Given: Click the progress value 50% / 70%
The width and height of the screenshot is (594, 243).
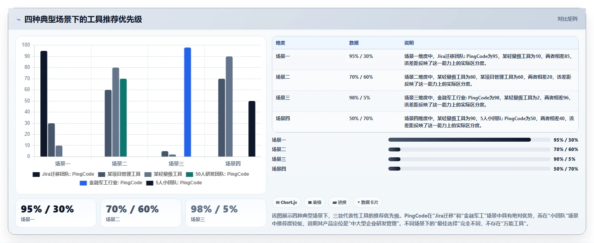Looking at the screenshot, I should [x=566, y=169].
